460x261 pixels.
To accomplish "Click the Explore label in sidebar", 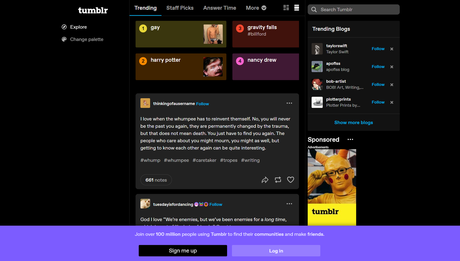I will [x=78, y=27].
